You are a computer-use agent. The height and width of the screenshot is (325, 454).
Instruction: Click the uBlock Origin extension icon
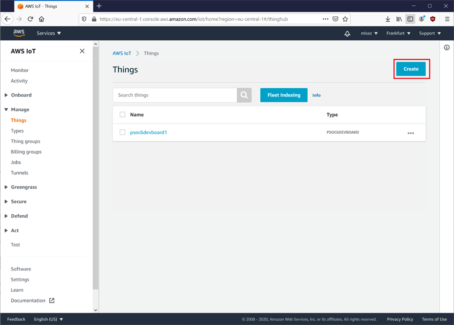(433, 19)
